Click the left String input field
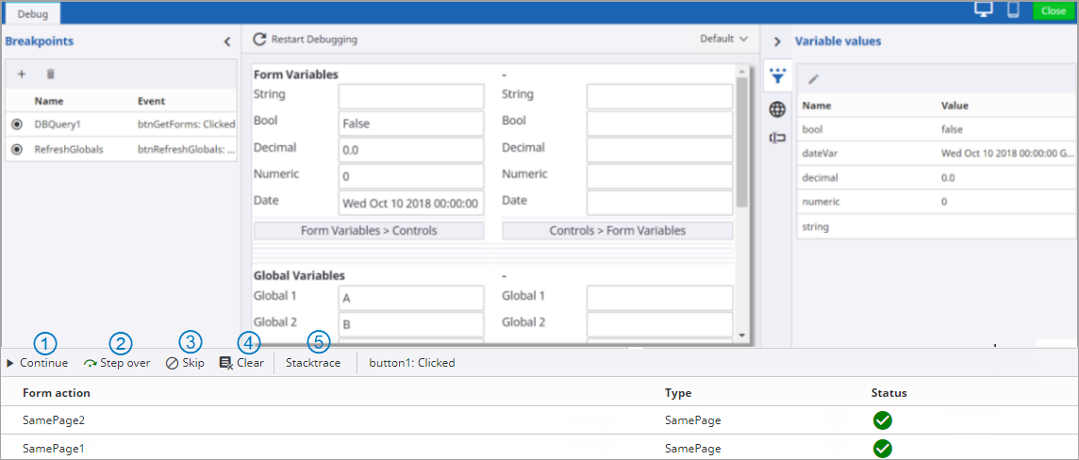1079x460 pixels. 410,96
